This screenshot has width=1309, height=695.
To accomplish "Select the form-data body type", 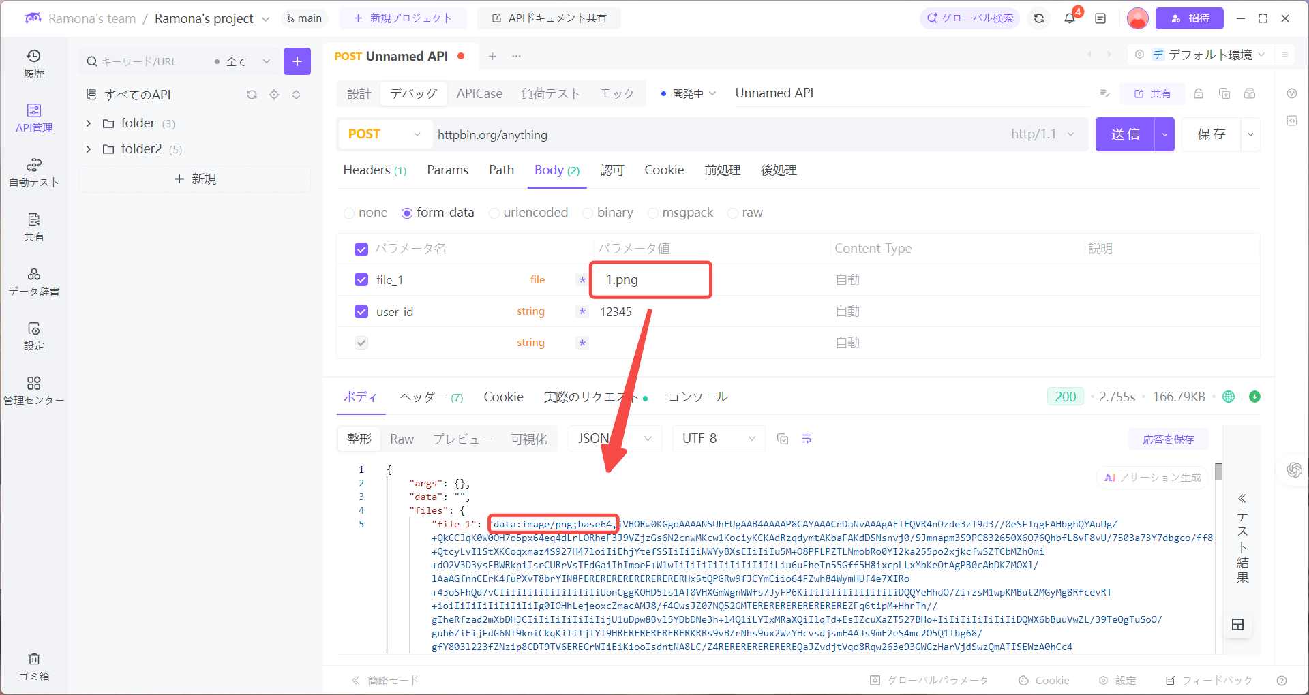I will [438, 213].
